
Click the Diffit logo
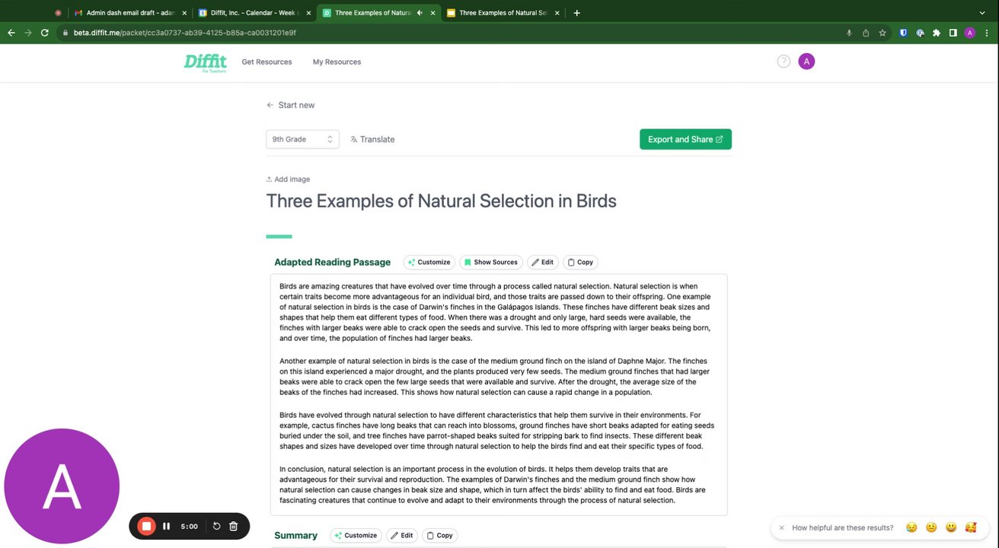click(x=205, y=62)
